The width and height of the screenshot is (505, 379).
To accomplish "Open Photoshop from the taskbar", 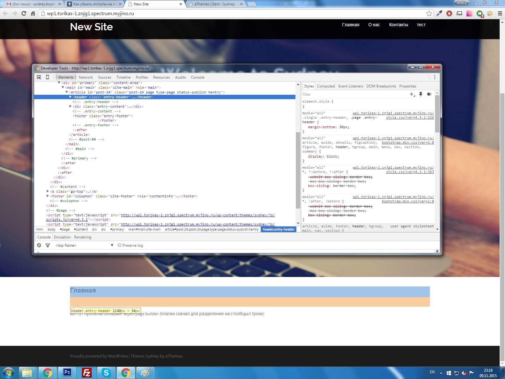I will click(67, 373).
